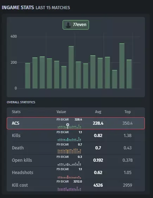Click the 77even player avatar icon
This screenshot has height=198, width=153.
click(68, 25)
